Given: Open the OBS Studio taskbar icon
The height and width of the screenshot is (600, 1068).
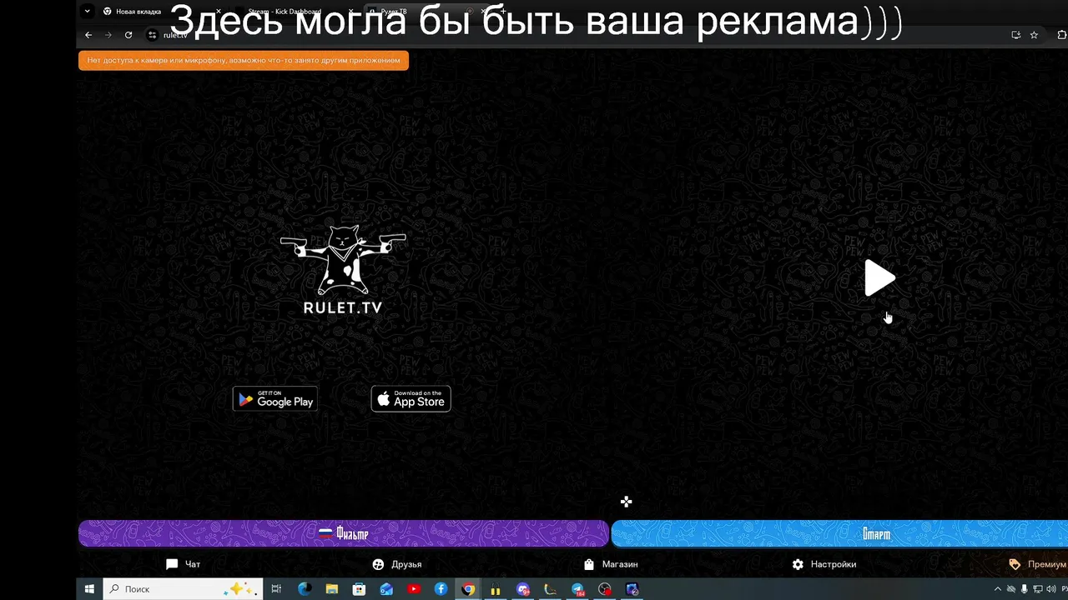Looking at the screenshot, I should pyautogui.click(x=605, y=589).
